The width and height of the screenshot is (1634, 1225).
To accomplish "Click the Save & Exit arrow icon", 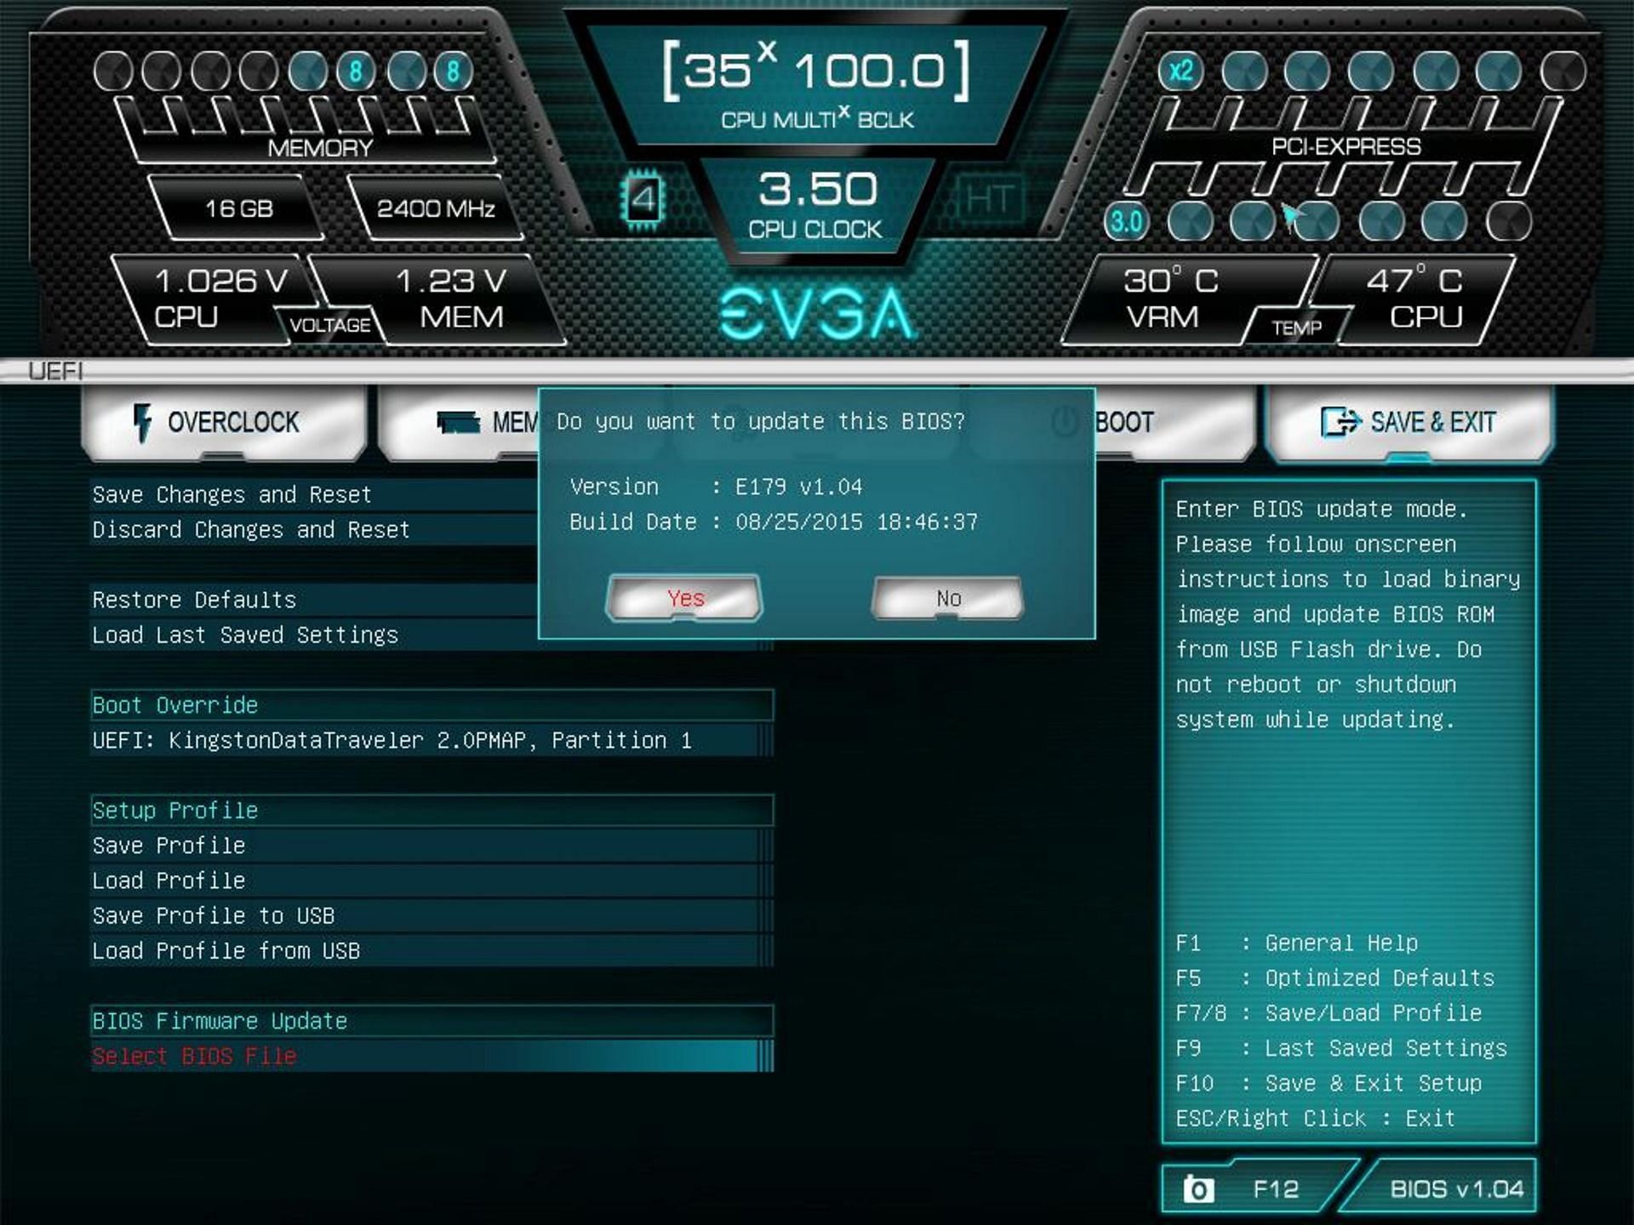I will coord(1340,422).
